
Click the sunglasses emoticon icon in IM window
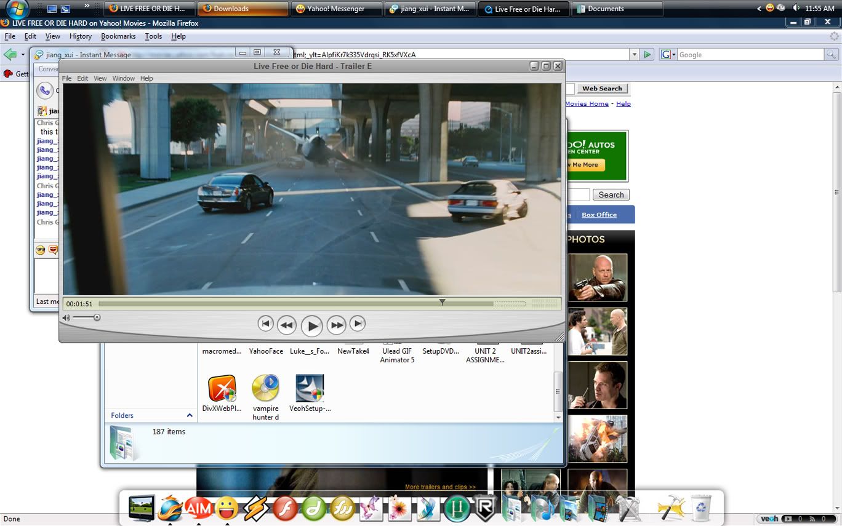point(41,250)
